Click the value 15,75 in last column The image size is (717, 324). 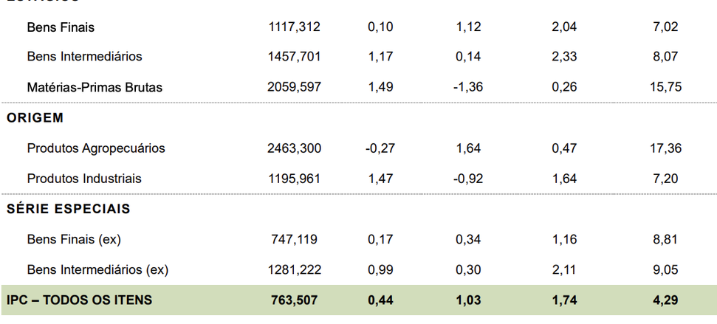point(665,87)
